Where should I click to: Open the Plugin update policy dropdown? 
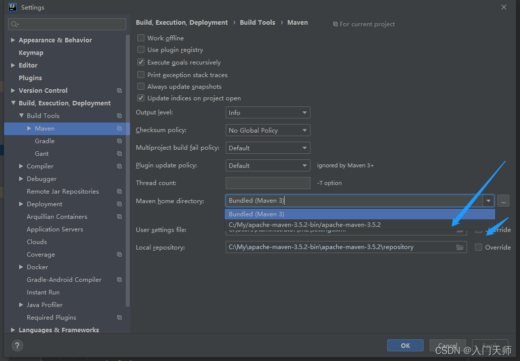point(268,165)
